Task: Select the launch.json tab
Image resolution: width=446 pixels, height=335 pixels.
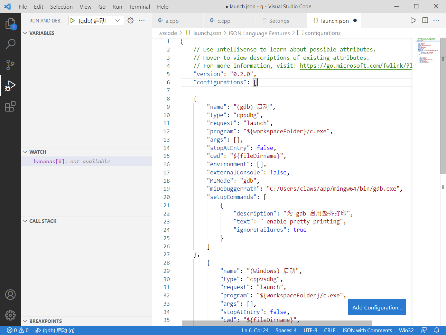Action: point(334,21)
